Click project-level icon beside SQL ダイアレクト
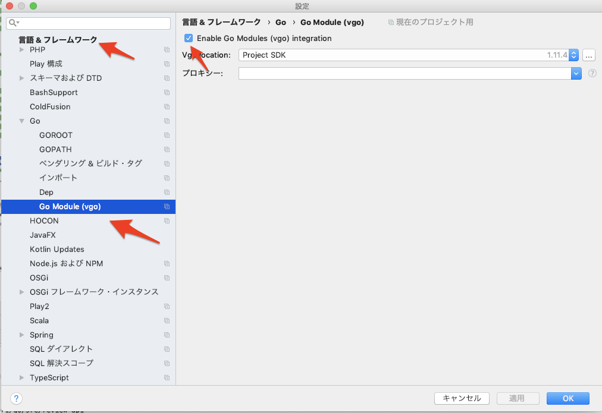The width and height of the screenshot is (602, 413). click(167, 349)
